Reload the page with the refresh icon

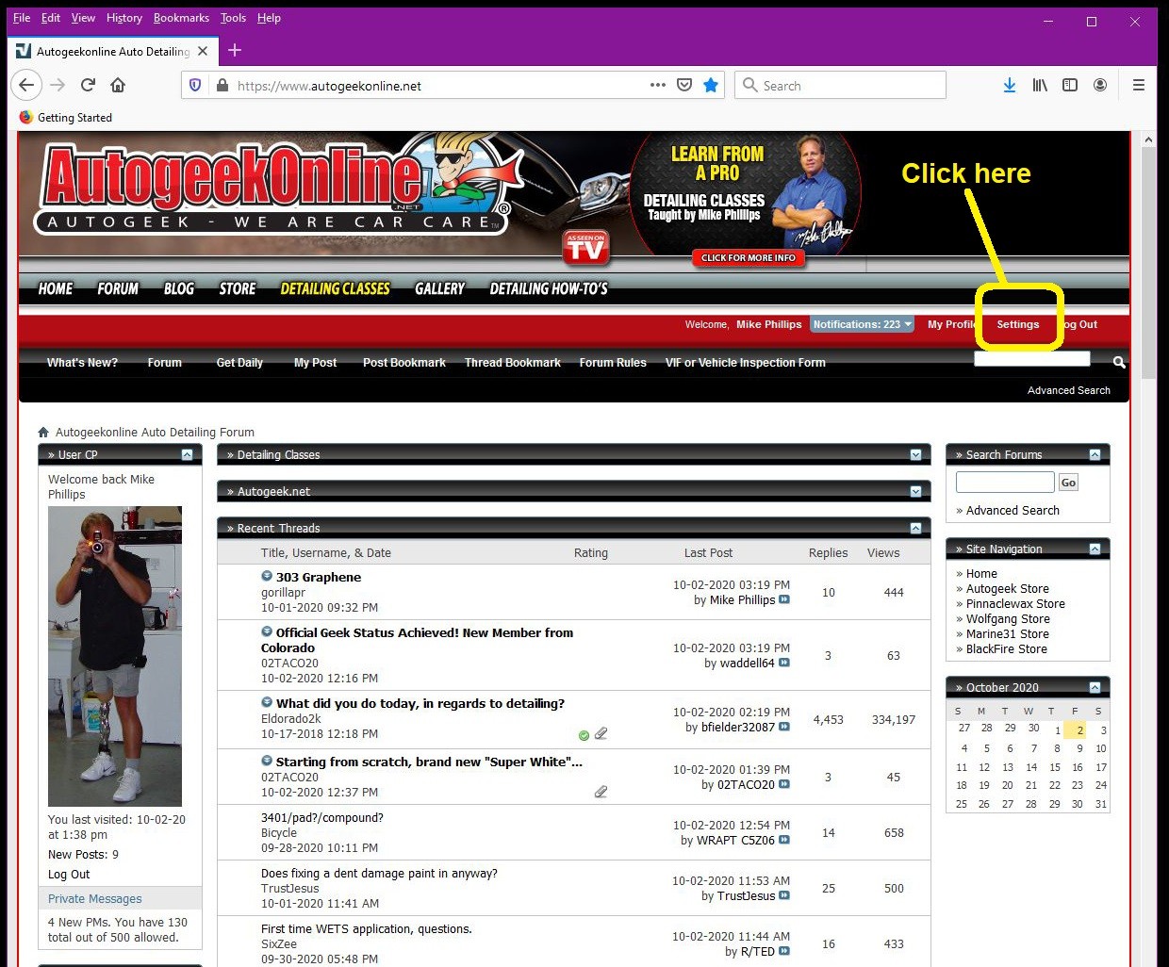click(x=88, y=85)
